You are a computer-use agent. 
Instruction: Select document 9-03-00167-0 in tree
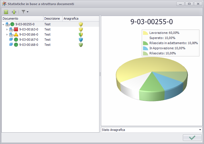coord(29,40)
